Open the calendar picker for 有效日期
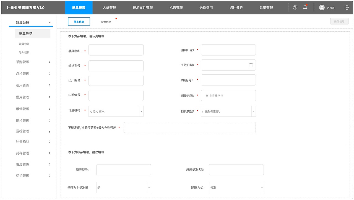The image size is (354, 200). coord(251,65)
